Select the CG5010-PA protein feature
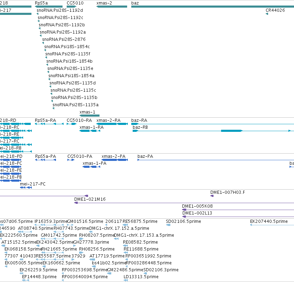Image resolution: width=294 pixels, height=282 pixels. tap(71, 160)
